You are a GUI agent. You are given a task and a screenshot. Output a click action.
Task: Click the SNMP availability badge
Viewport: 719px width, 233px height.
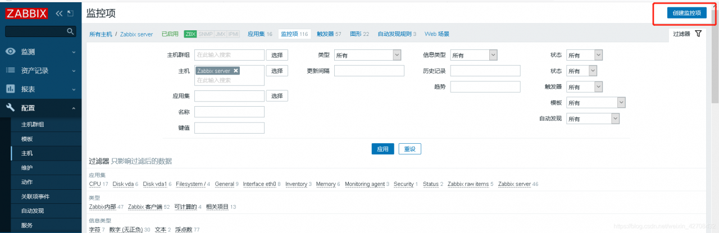(204, 34)
